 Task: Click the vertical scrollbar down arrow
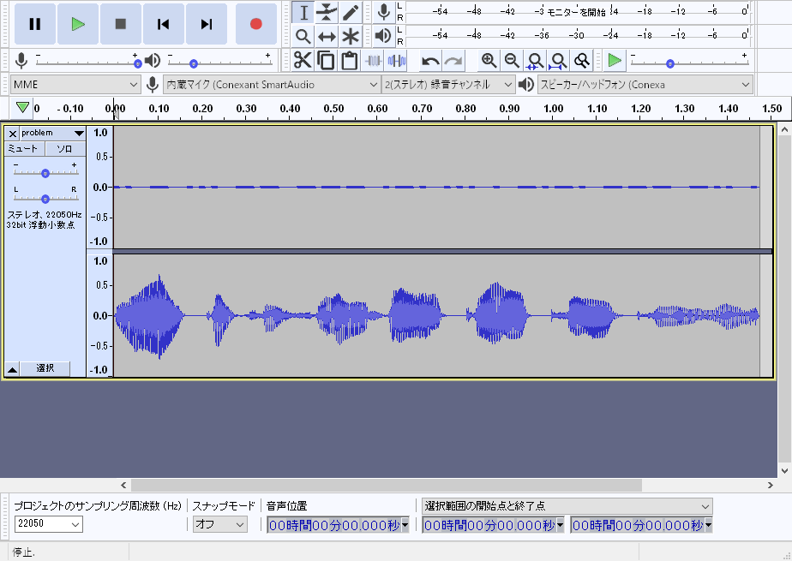coord(784,471)
